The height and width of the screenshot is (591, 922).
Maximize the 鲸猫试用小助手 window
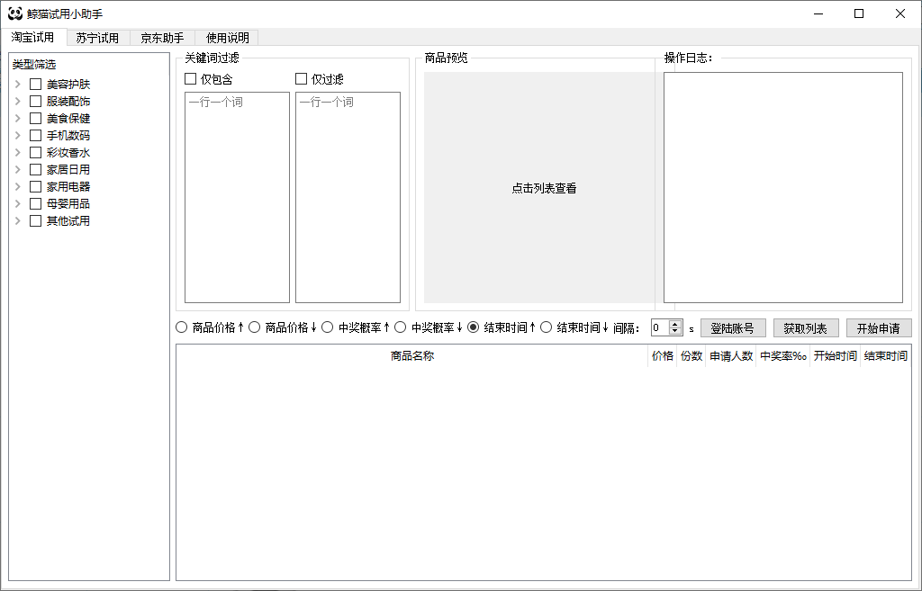click(859, 13)
